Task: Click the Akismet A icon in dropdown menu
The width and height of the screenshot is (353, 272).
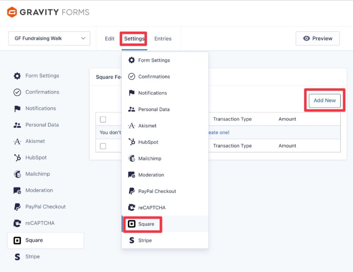Action: 131,125
